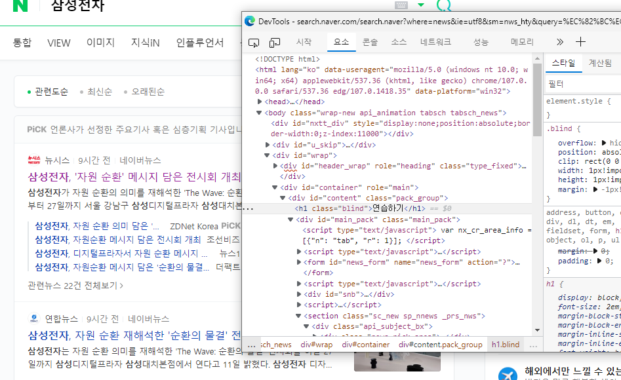Click div#content.pack_group in breadcrumb
Image resolution: width=621 pixels, height=380 pixels.
[441, 345]
